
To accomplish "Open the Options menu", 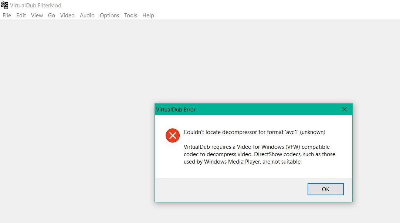I will [x=109, y=16].
